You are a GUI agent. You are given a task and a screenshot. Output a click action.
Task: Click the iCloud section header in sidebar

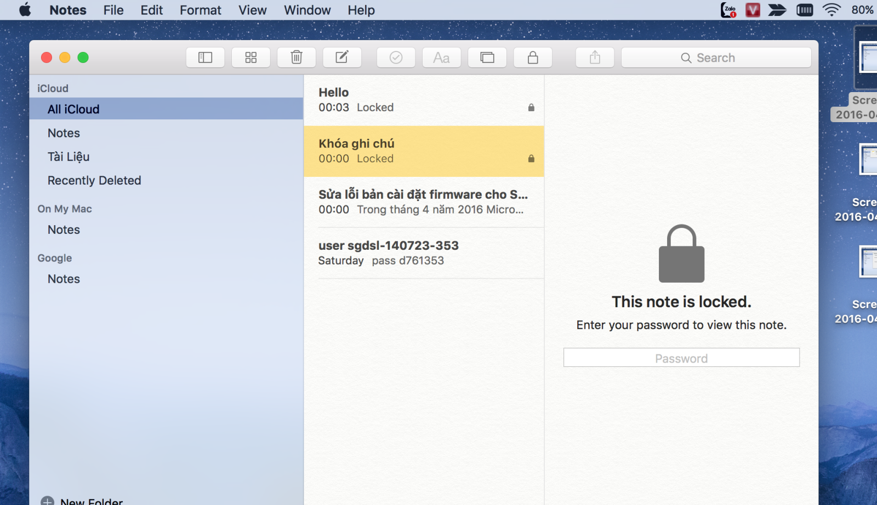[x=53, y=88]
